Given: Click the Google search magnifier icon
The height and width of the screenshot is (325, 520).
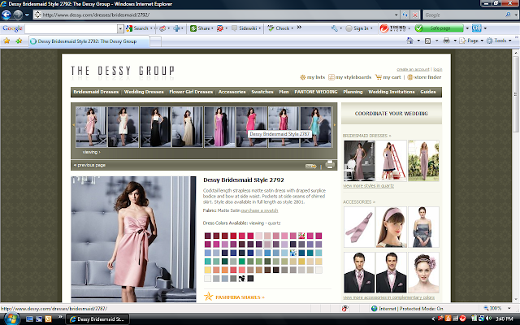Looking at the screenshot, I should [508, 15].
